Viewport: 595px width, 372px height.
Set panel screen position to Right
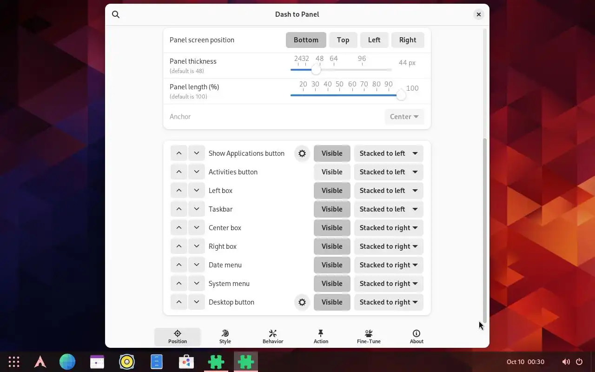pos(408,40)
